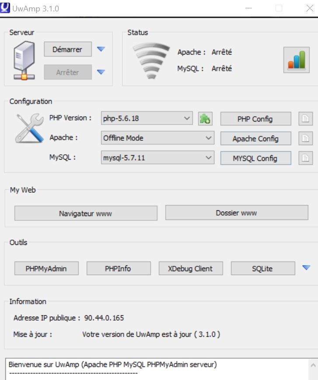
Task: Click the green PHP add-version puzzle icon
Action: pyautogui.click(x=205, y=119)
